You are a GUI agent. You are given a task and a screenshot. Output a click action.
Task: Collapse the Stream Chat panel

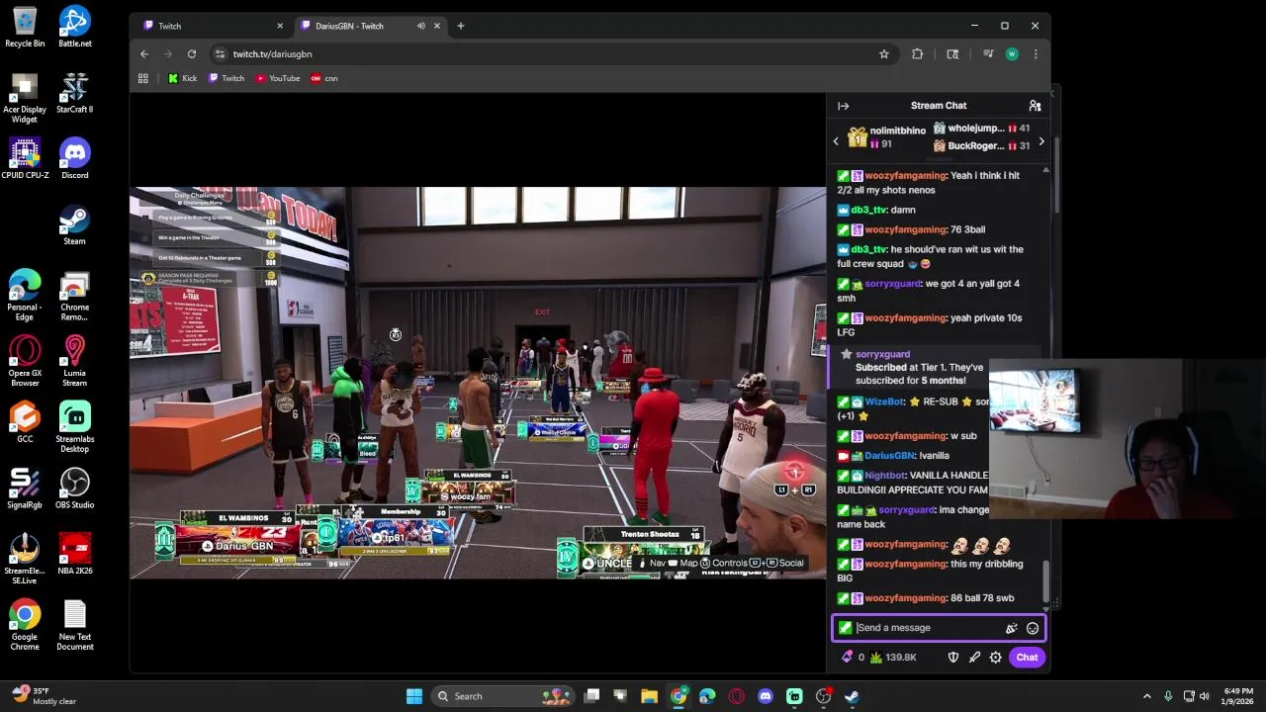(x=843, y=106)
